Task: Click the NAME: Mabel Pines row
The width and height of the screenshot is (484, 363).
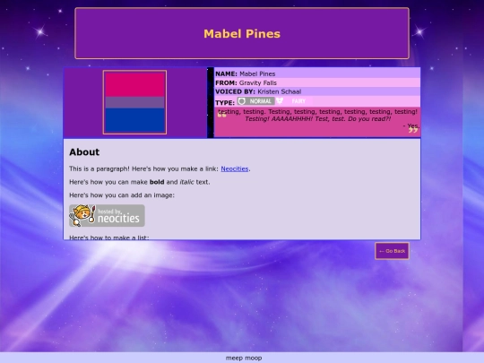Action: pyautogui.click(x=317, y=73)
